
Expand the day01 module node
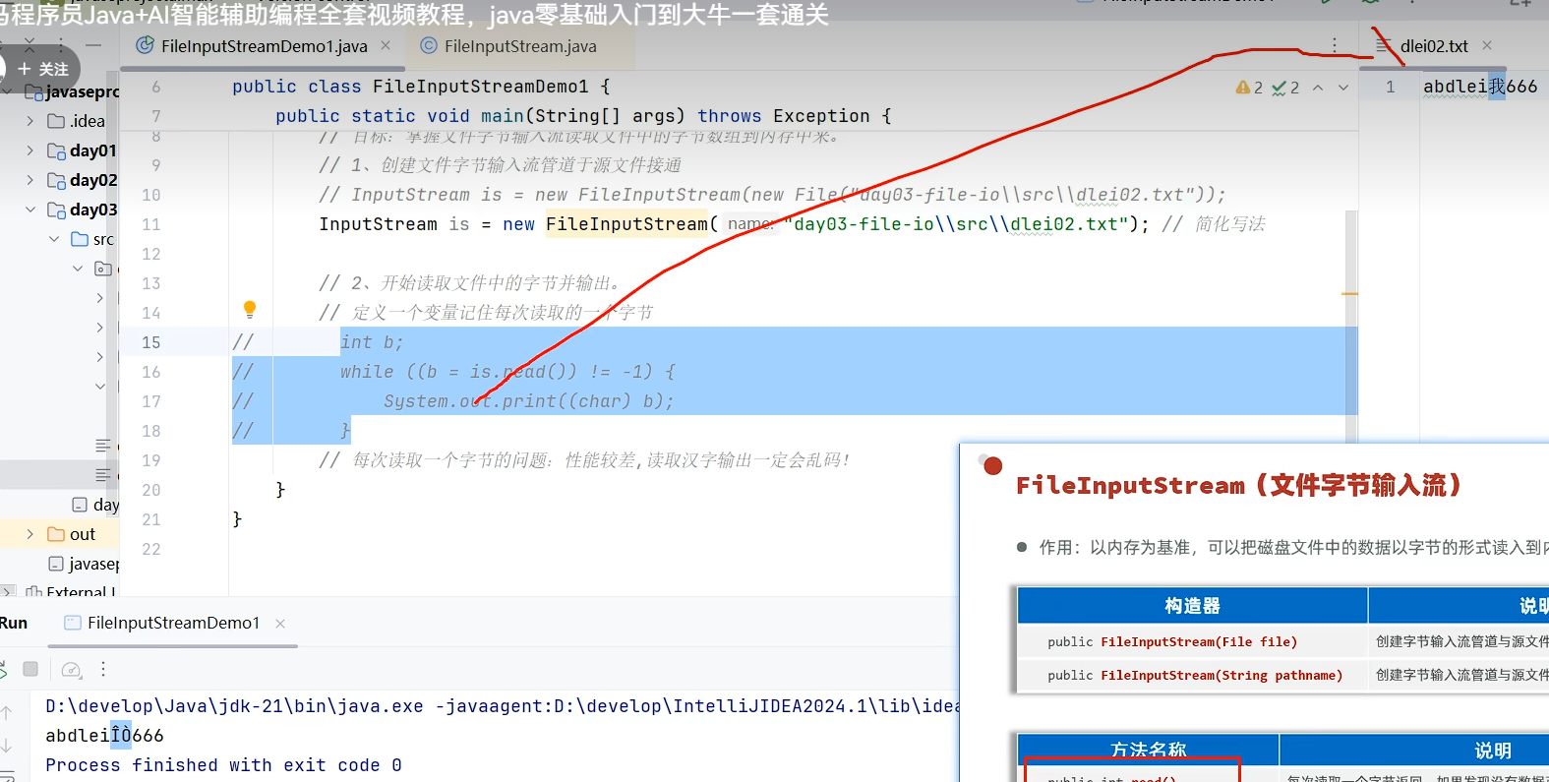(x=30, y=150)
